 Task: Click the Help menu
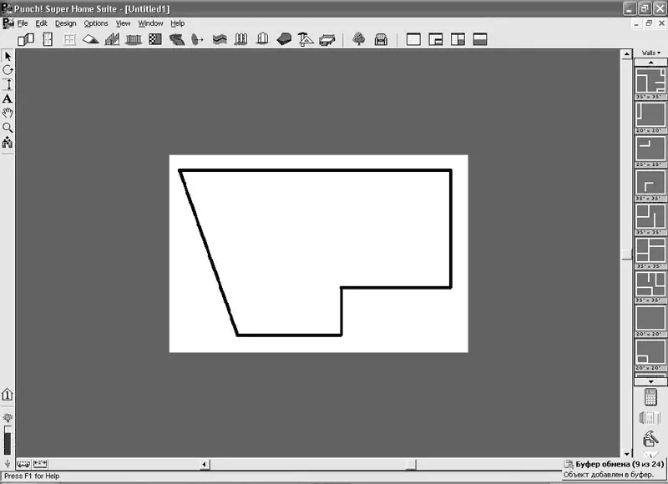point(177,23)
